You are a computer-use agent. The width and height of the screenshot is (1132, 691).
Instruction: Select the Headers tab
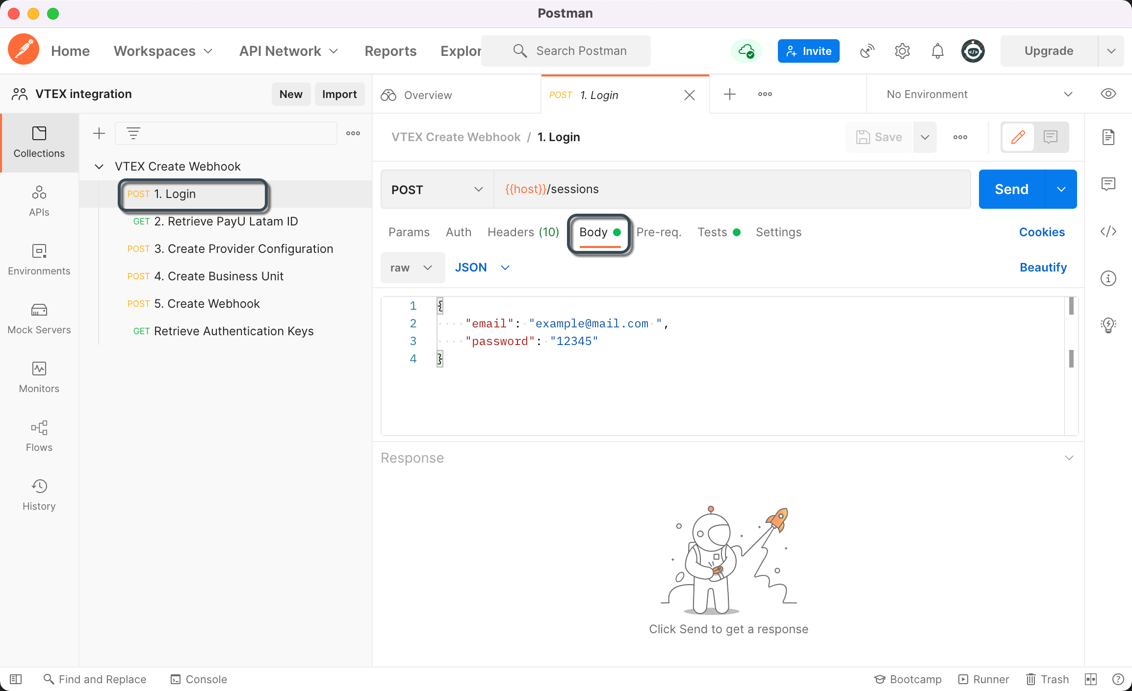tap(524, 232)
